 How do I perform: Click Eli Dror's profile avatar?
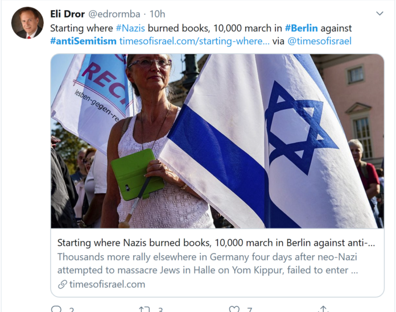pyautogui.click(x=27, y=23)
